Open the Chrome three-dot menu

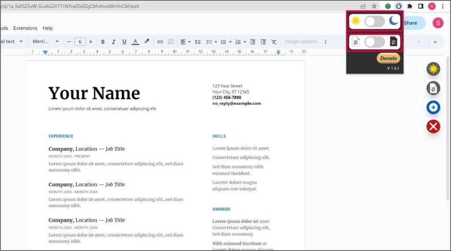pyautogui.click(x=443, y=6)
